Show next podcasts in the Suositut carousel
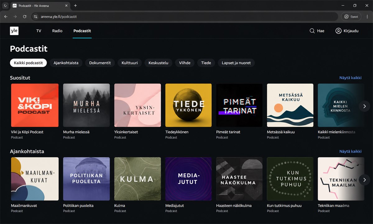Viewport: 373px width, 224px height. tap(365, 106)
